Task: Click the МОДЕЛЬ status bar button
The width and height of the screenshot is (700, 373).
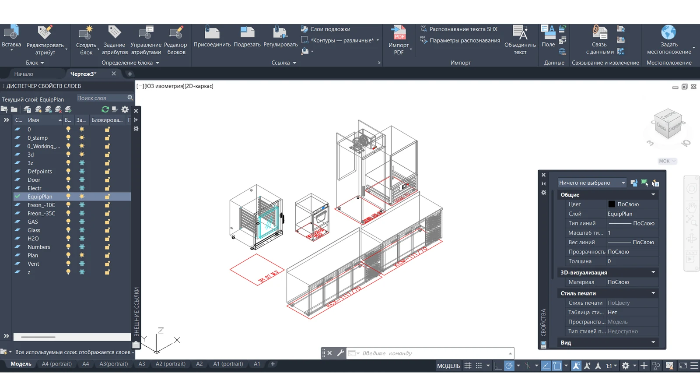Action: (448, 366)
